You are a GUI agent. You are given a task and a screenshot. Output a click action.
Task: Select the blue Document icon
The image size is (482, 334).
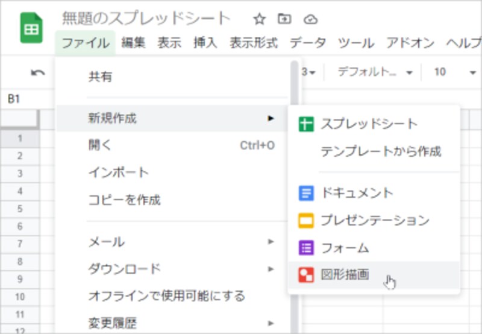point(306,193)
